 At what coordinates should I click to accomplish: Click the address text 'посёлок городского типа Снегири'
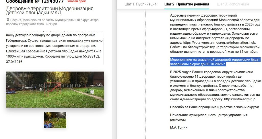pyautogui.click(x=31, y=24)
